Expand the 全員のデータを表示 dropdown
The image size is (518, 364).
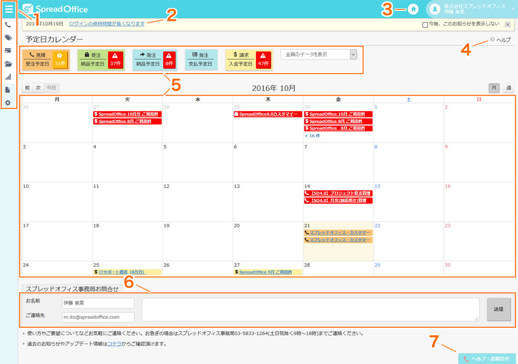318,54
